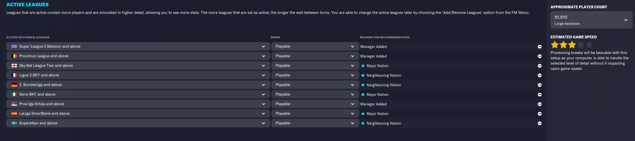Remove Sky Bet League Two row
Image resolution: width=635 pixels, height=141 pixels.
point(539,66)
